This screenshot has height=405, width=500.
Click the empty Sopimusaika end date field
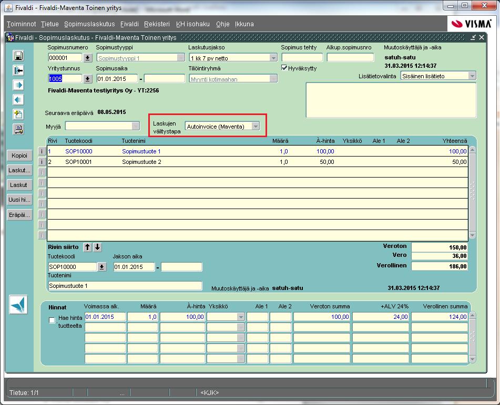pyautogui.click(x=165, y=79)
